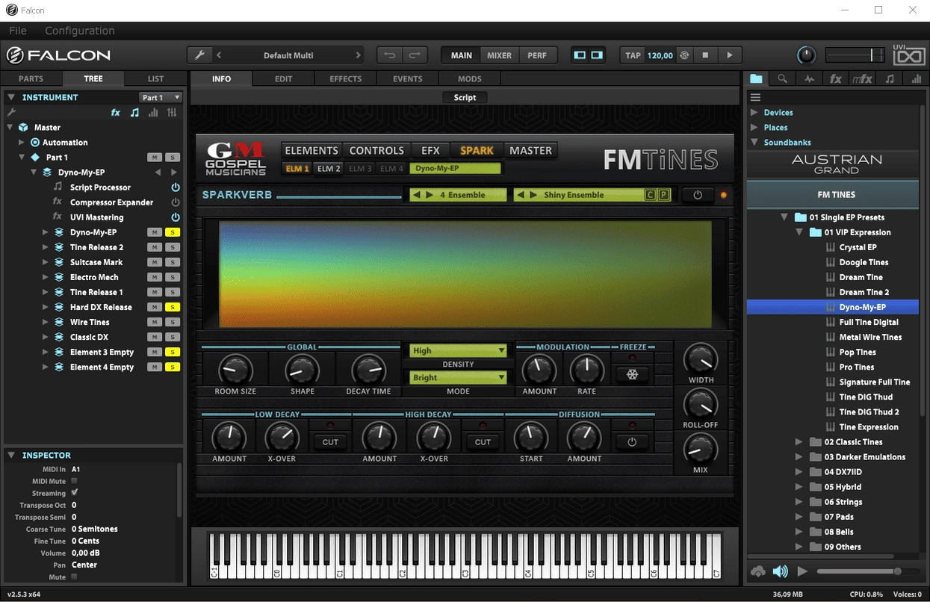Select the ELM 2 element button
The height and width of the screenshot is (602, 930).
click(329, 169)
